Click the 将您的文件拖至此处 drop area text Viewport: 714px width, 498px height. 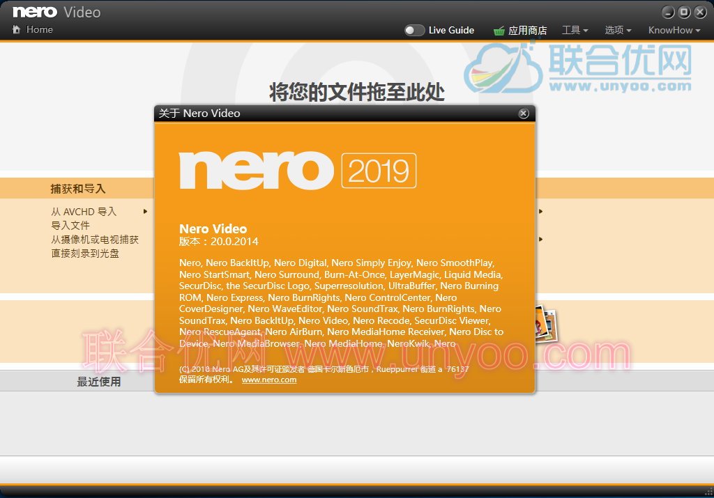pos(357,92)
